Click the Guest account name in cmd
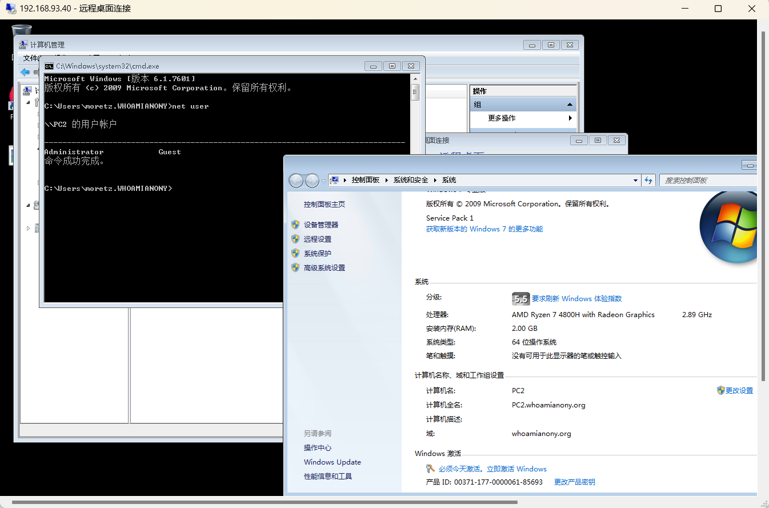 pyautogui.click(x=170, y=152)
